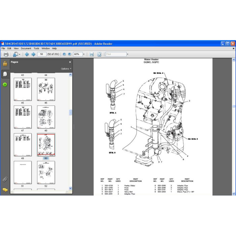Click the Fit Width page icon
The height and width of the screenshot is (236, 236).
coord(91,54)
